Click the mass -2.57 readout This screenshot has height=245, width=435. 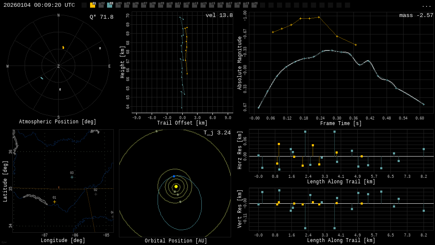416,15
